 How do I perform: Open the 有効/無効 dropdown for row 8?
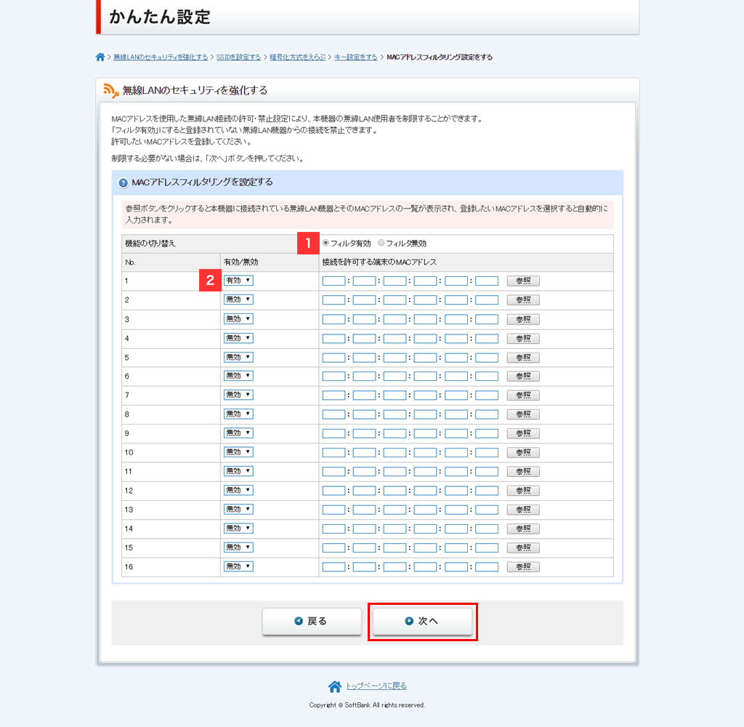pos(238,414)
